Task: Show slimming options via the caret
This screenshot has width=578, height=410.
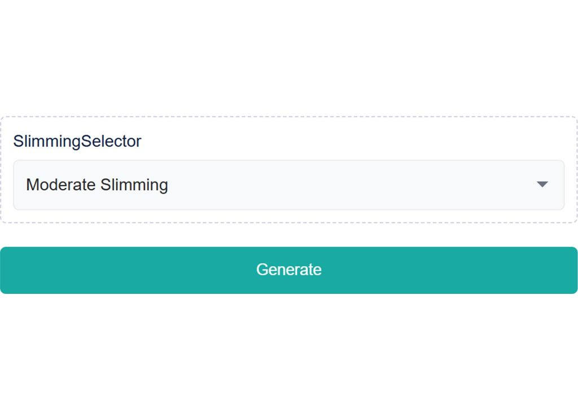Action: point(542,184)
